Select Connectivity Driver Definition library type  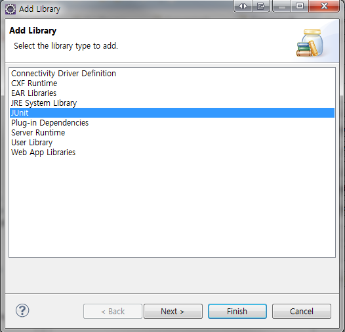pos(172,74)
